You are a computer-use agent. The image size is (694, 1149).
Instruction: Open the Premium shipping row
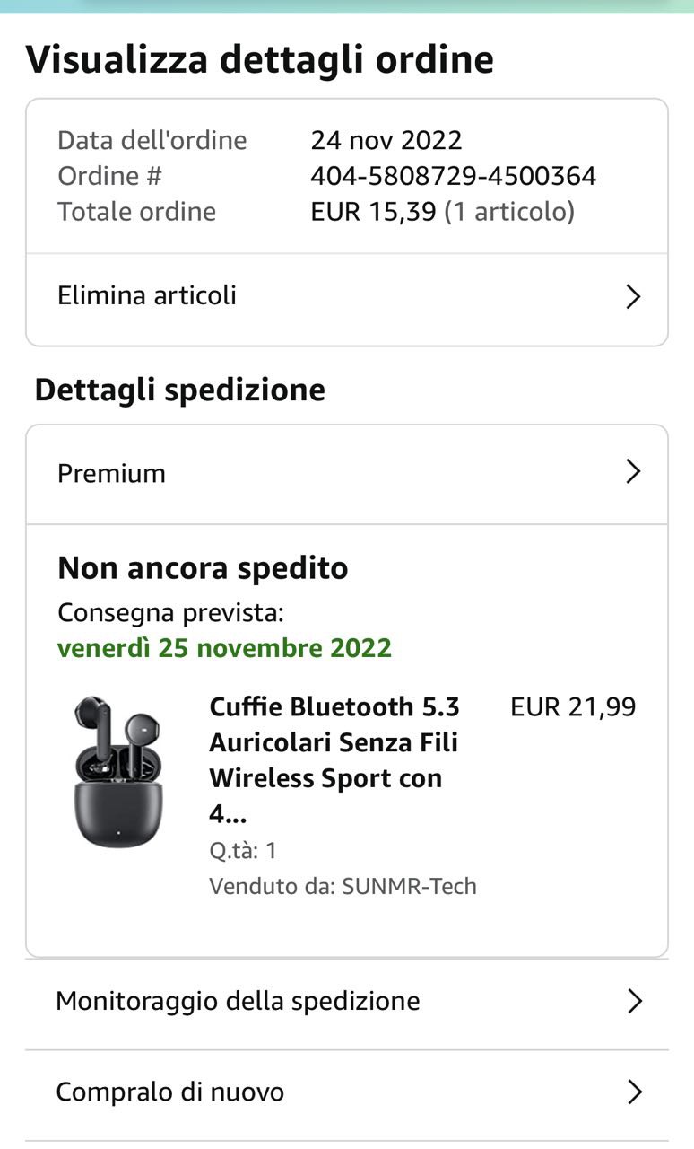pyautogui.click(x=112, y=473)
